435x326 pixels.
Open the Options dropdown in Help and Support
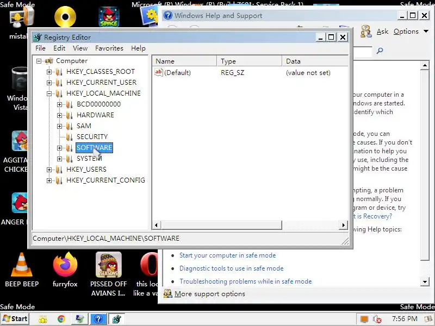411,32
